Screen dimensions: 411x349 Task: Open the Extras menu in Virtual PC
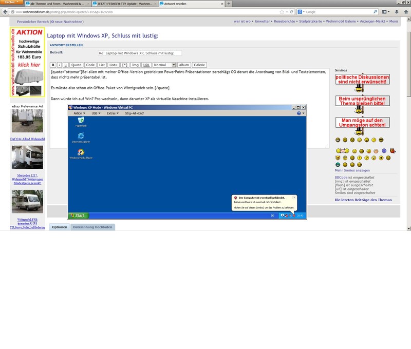click(113, 113)
